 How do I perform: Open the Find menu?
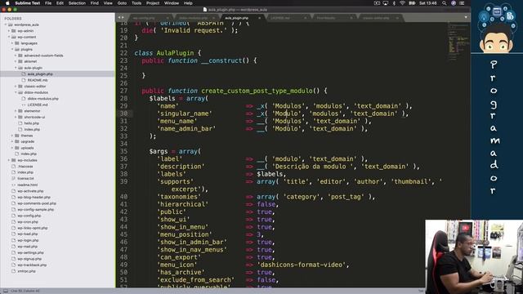click(95, 3)
